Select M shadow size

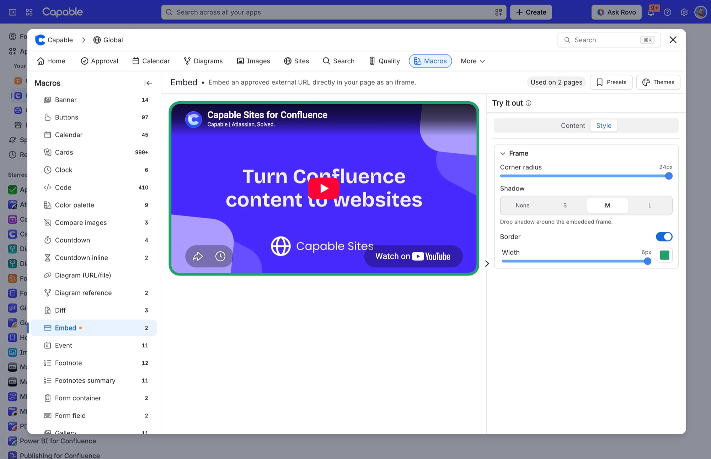[607, 206]
